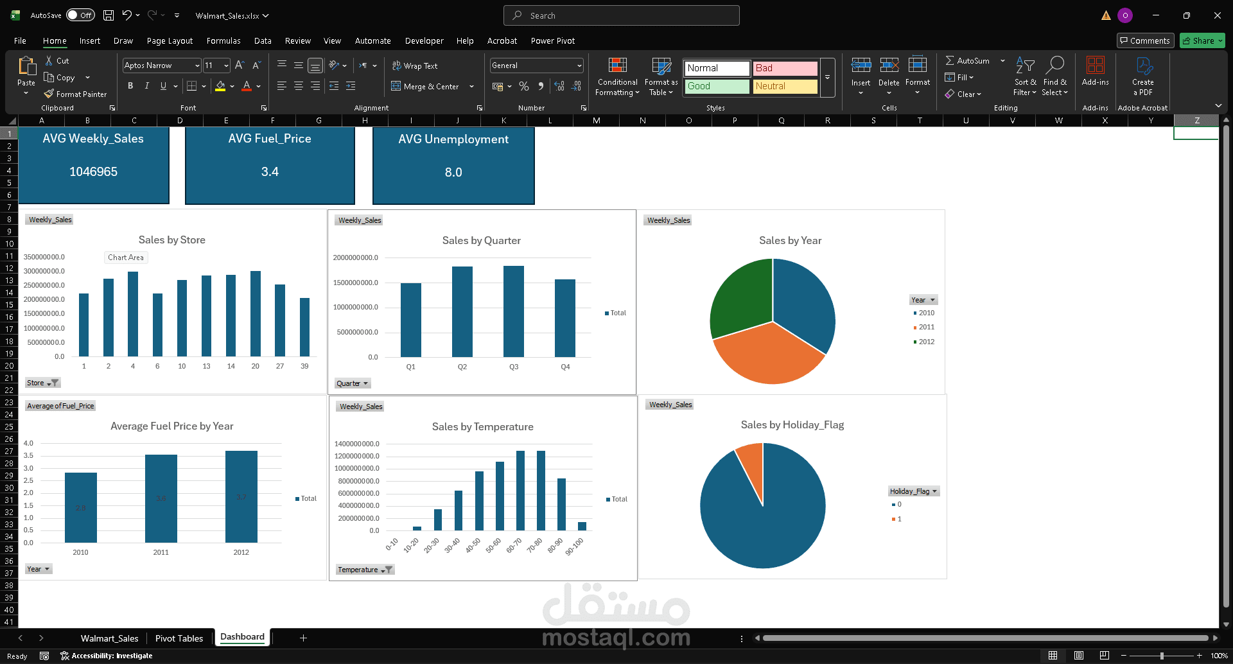Toggle Center horizontal alignment
The width and height of the screenshot is (1233, 664).
[x=299, y=86]
